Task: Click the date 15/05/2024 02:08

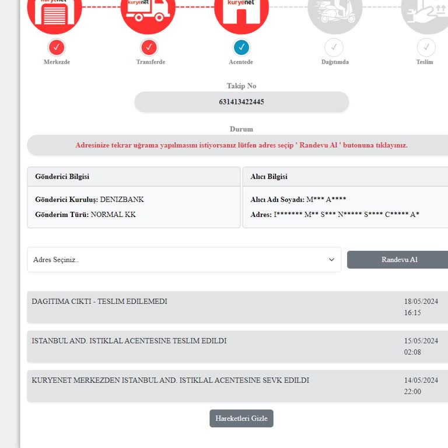Action: [x=421, y=346]
